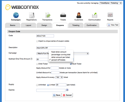
Task: Check the Child Ticket checkbox
Action: (37, 64)
